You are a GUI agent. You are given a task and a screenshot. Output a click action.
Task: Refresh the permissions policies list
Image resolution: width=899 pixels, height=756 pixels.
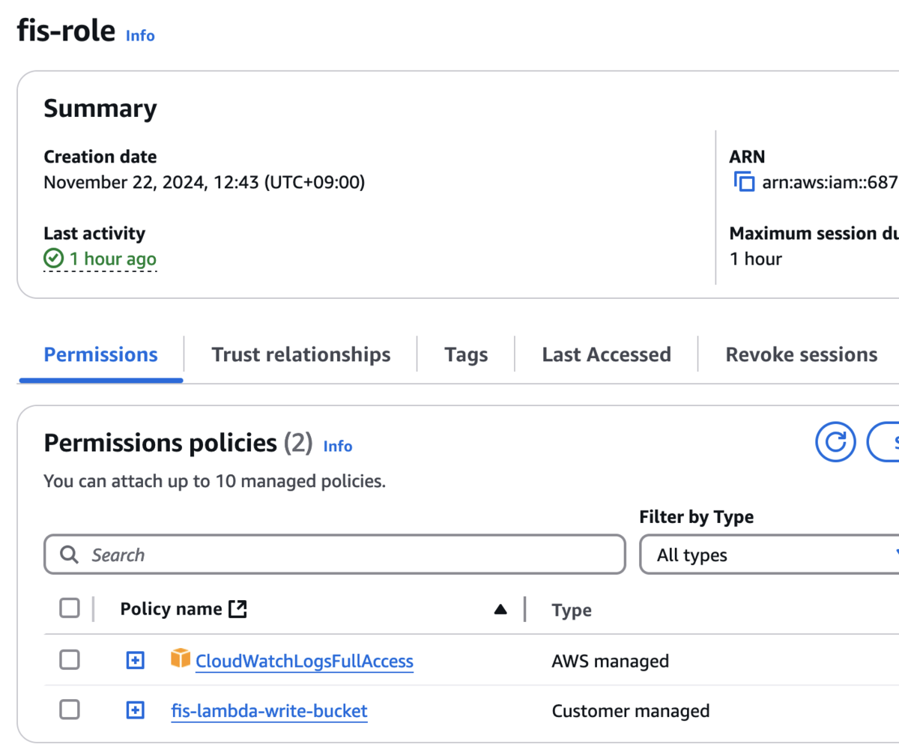coord(835,442)
